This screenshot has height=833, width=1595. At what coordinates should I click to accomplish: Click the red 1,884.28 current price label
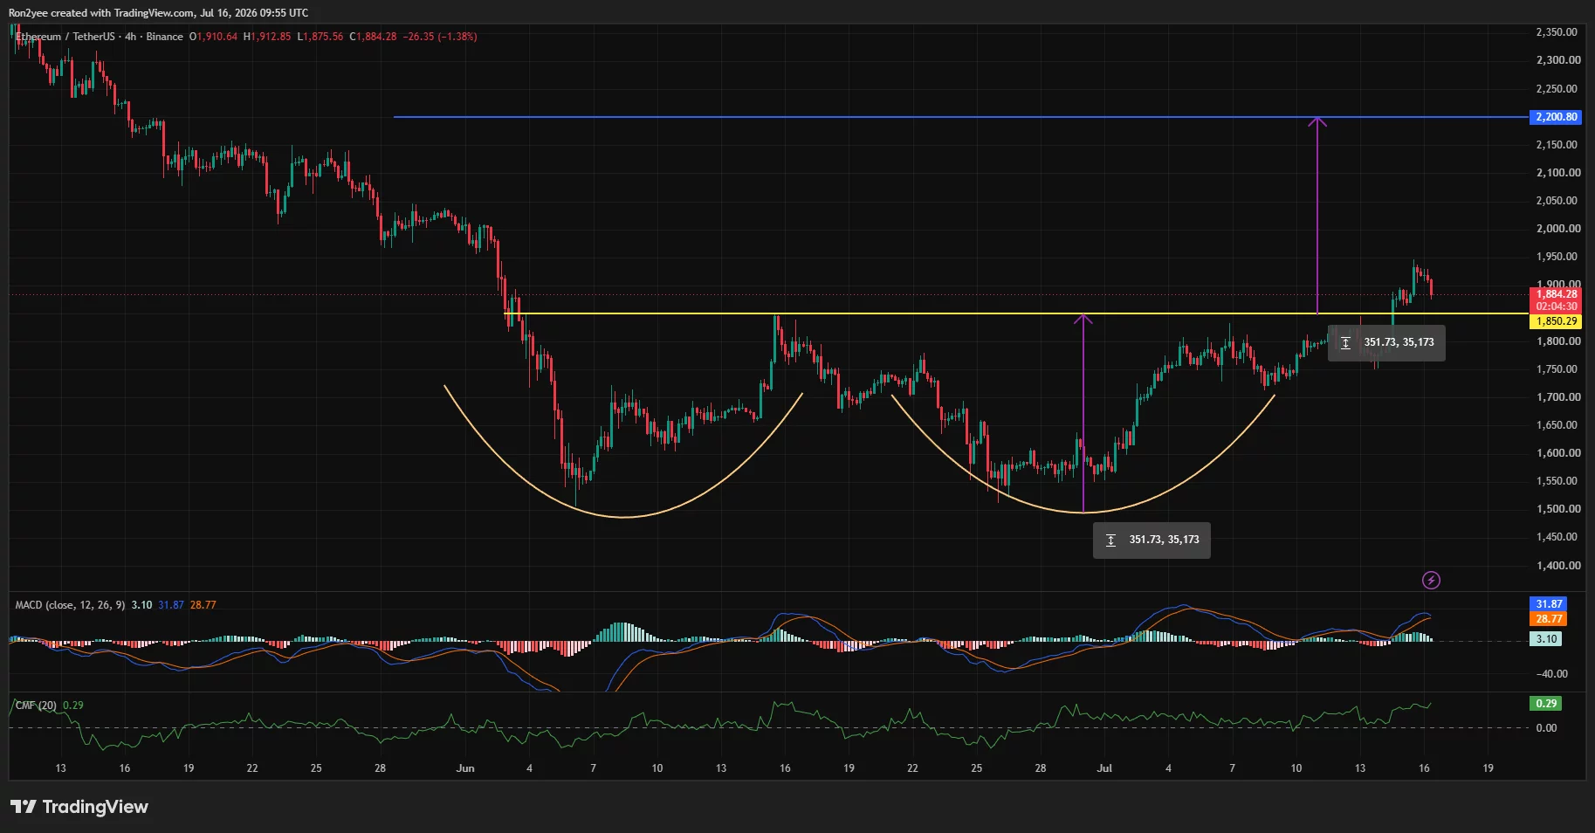(1557, 294)
